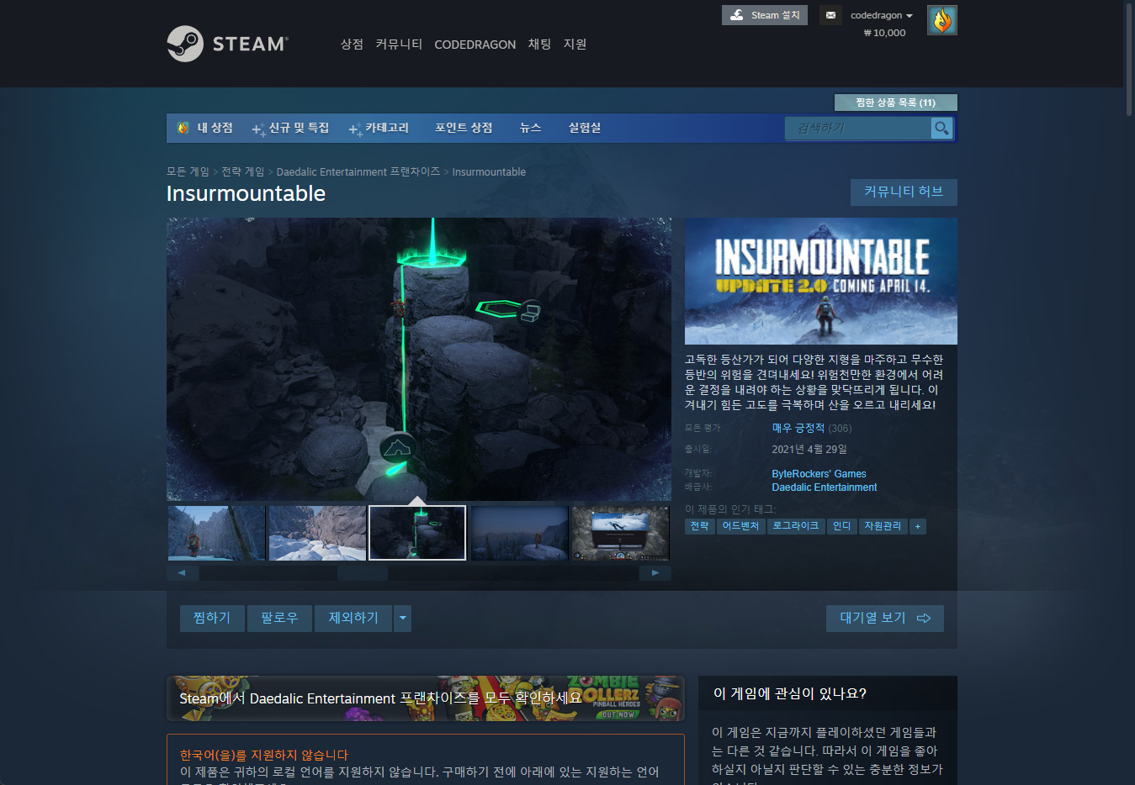The width and height of the screenshot is (1135, 785).
Task: Select the second snowy rocks thumbnail
Action: tap(317, 533)
